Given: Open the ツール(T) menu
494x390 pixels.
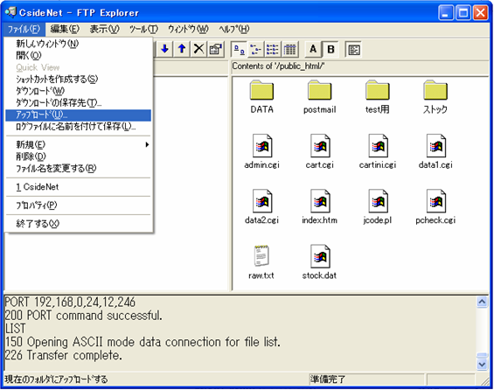Looking at the screenshot, I should [x=143, y=30].
